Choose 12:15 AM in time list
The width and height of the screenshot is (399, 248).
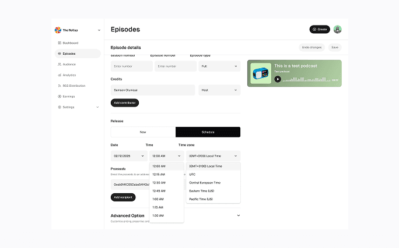point(166,175)
